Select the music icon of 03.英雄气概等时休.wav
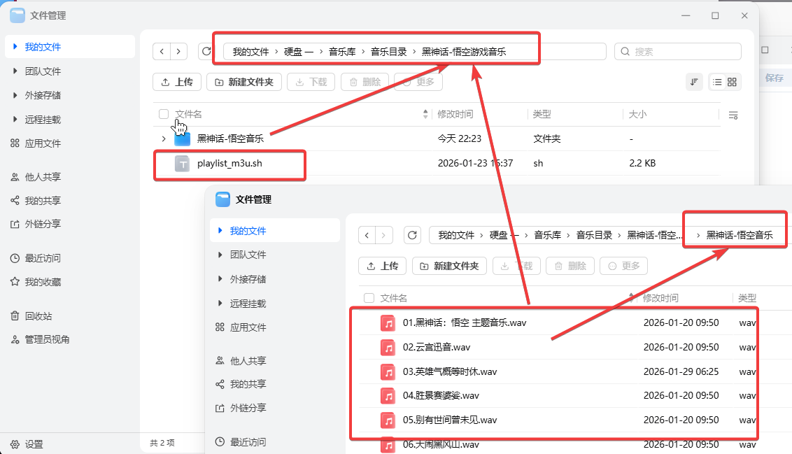 click(388, 372)
